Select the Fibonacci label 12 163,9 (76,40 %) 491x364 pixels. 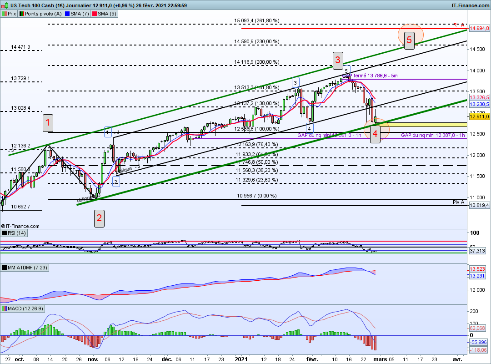[x=257, y=144]
